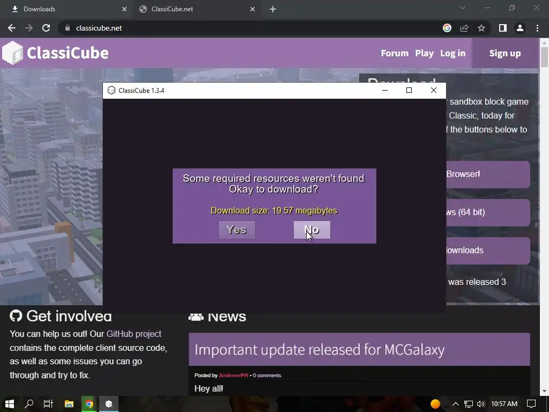Open volume control in tray

481,404
